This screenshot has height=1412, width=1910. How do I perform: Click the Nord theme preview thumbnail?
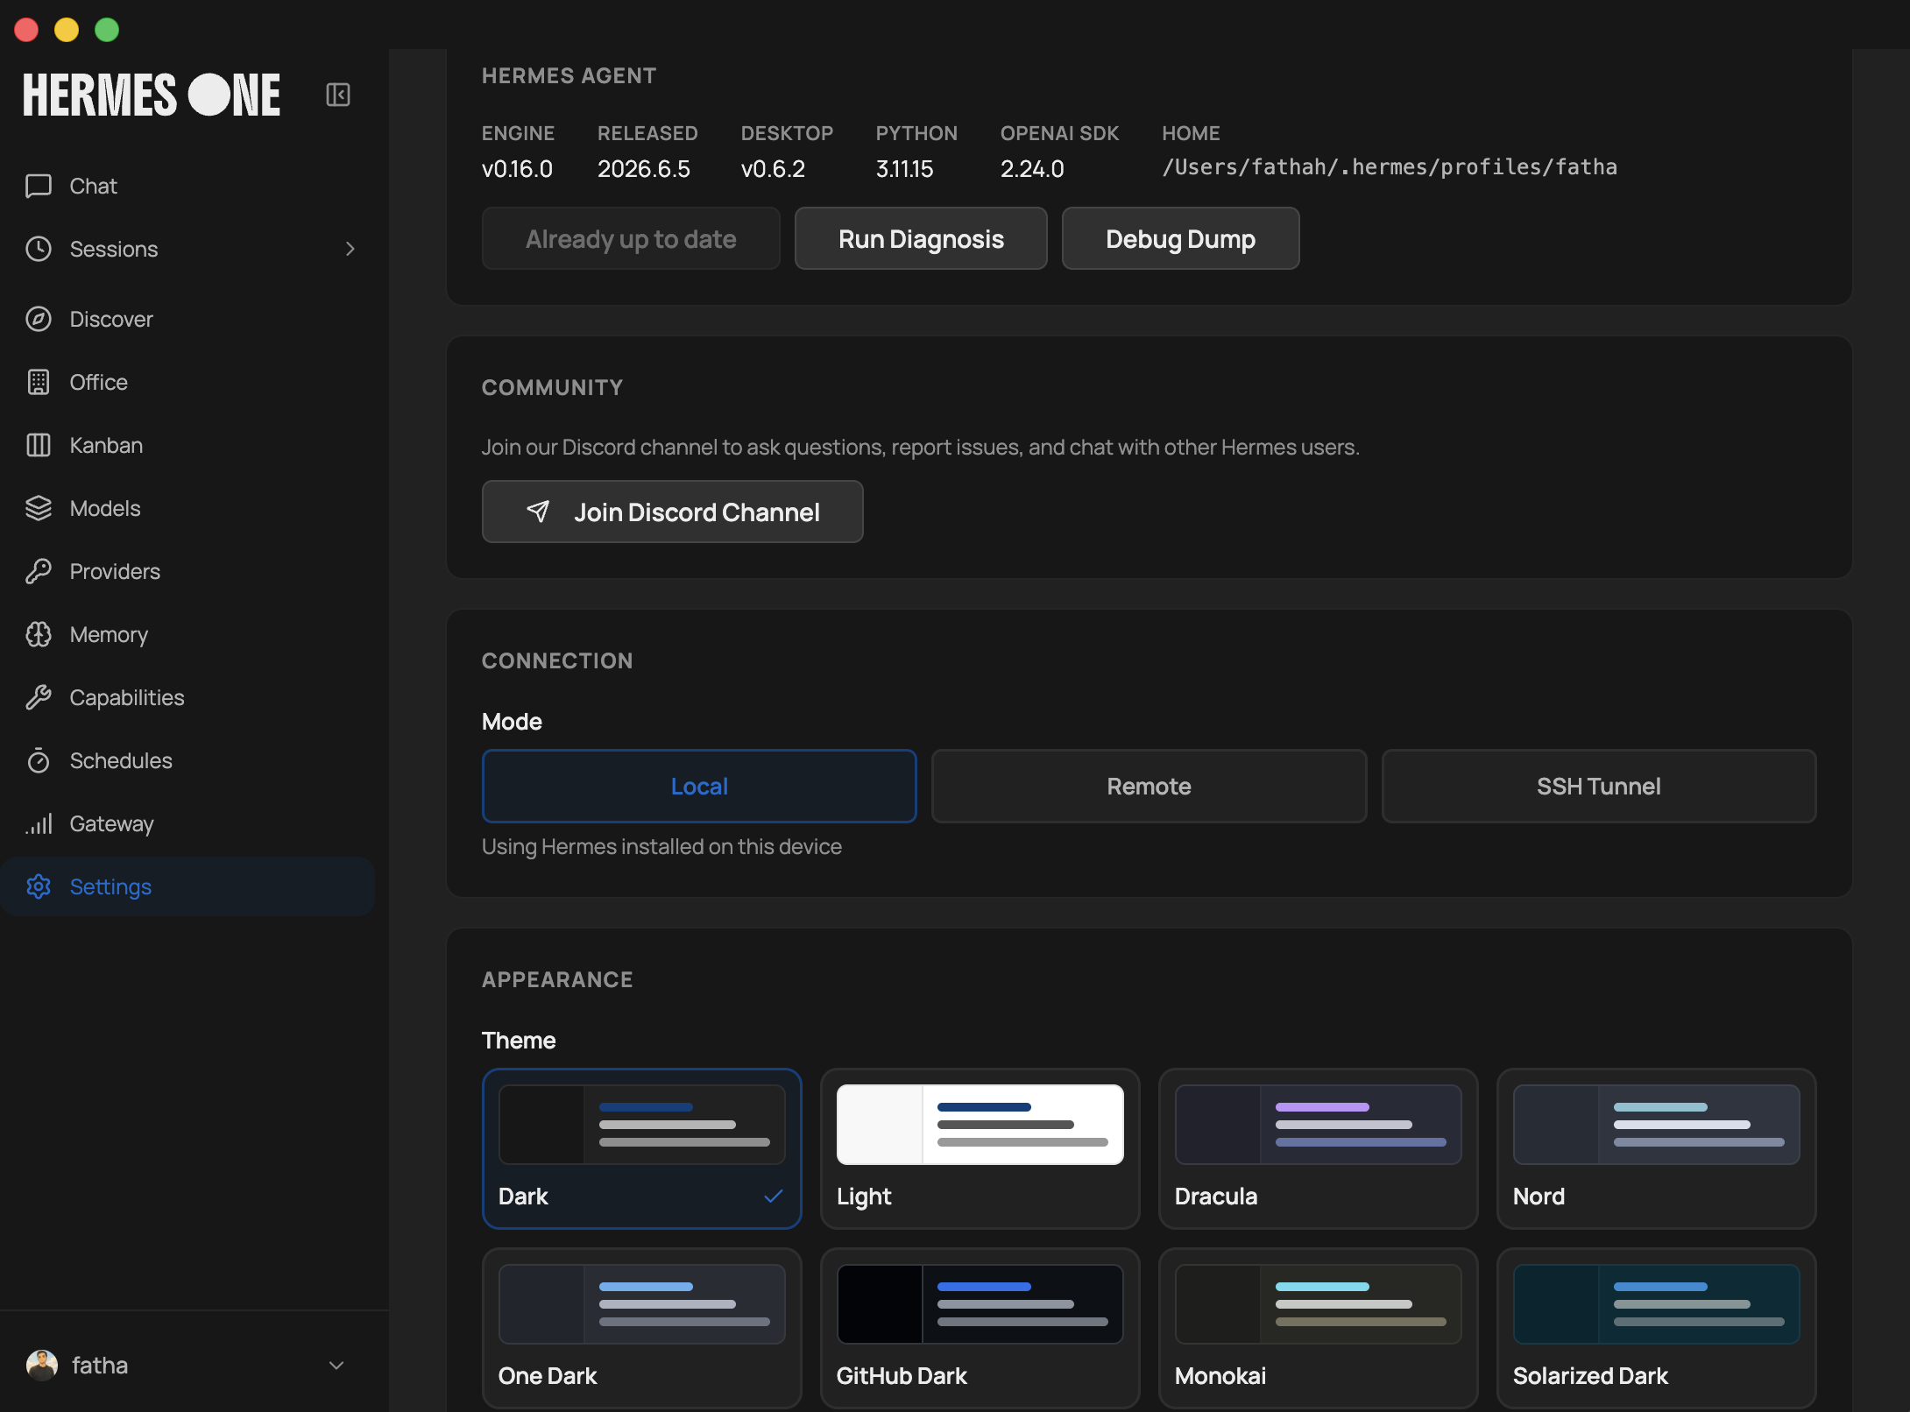pos(1657,1125)
